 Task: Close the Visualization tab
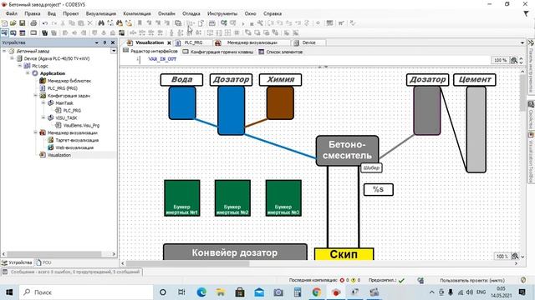(169, 42)
